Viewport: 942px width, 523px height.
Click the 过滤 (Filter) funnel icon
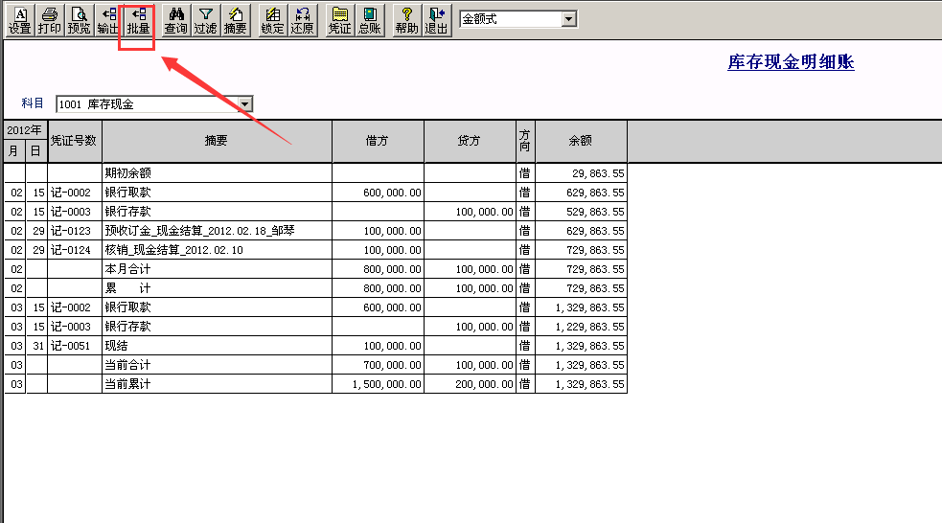coord(205,20)
